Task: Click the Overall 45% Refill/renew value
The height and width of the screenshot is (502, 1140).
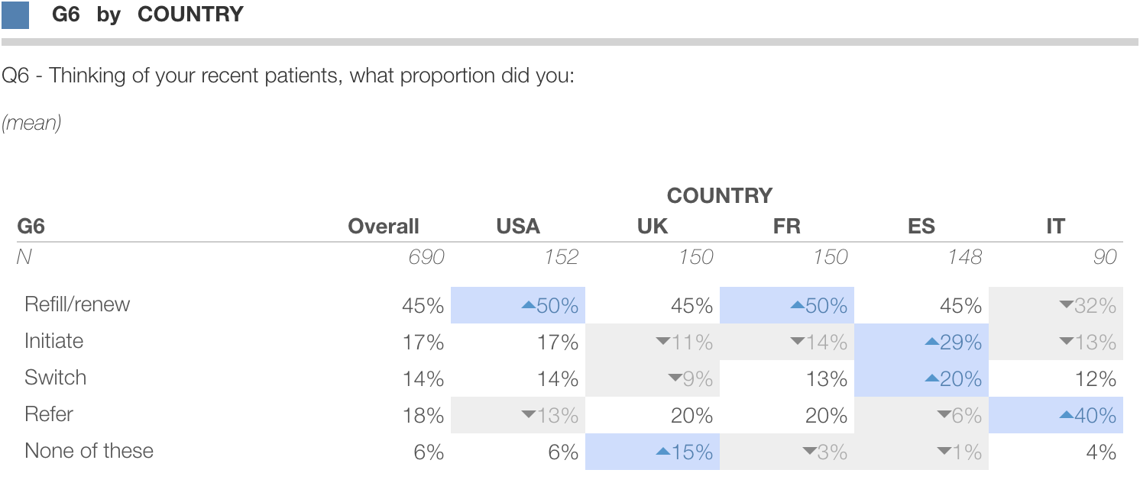Action: pyautogui.click(x=423, y=306)
